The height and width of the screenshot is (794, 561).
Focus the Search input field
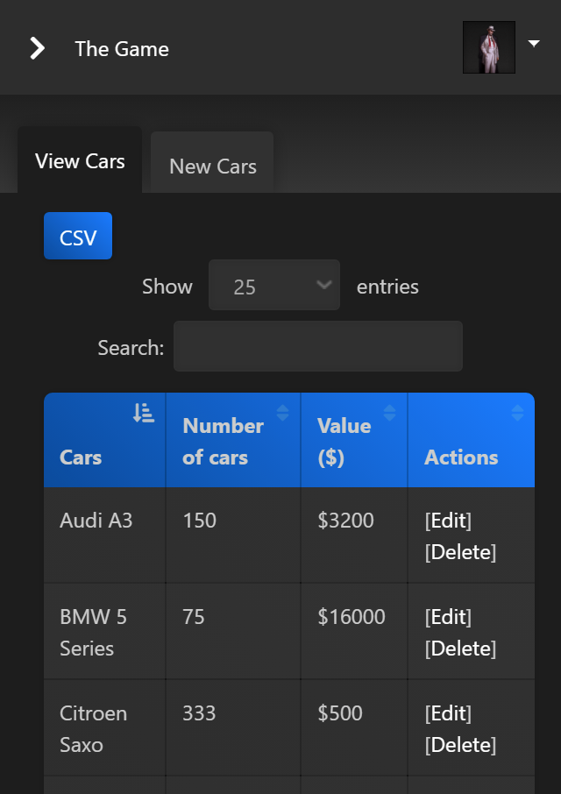(x=317, y=346)
